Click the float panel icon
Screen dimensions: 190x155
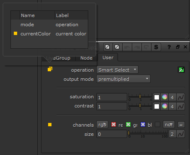pos(178,47)
